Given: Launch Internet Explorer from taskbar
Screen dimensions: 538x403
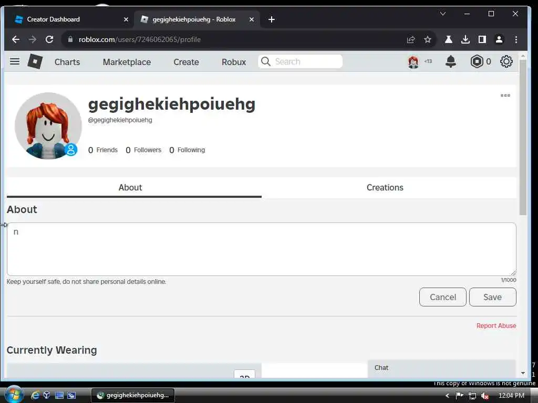Looking at the screenshot, I should tap(35, 395).
